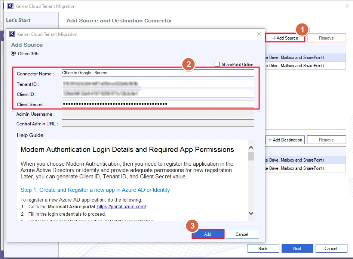Enable the SharePoint Online checkbox
Screen dimensions: 353x259
click(x=217, y=64)
